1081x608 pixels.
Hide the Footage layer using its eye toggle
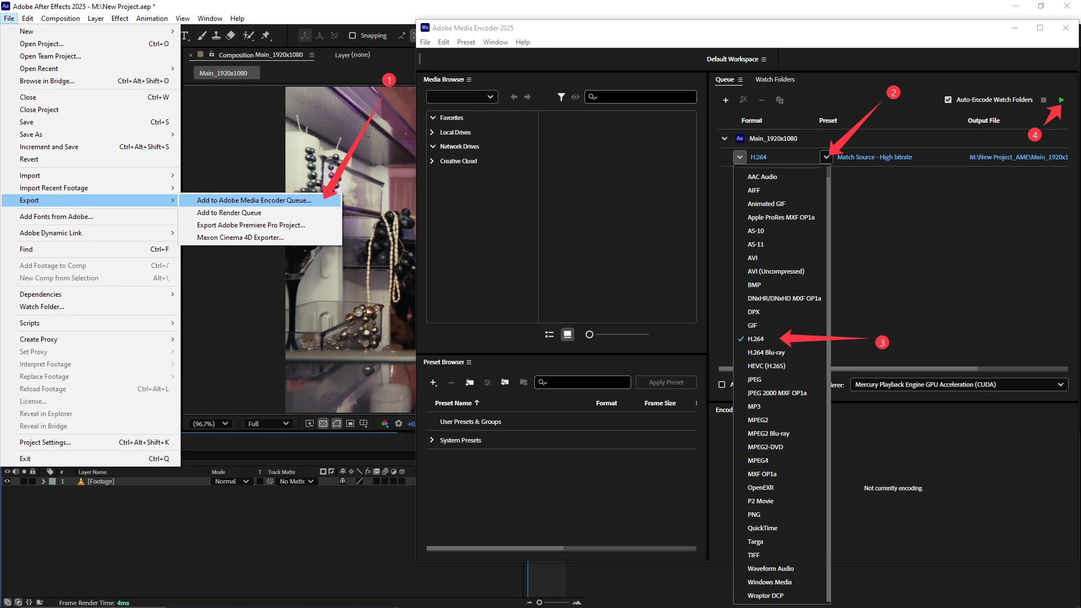[7, 482]
